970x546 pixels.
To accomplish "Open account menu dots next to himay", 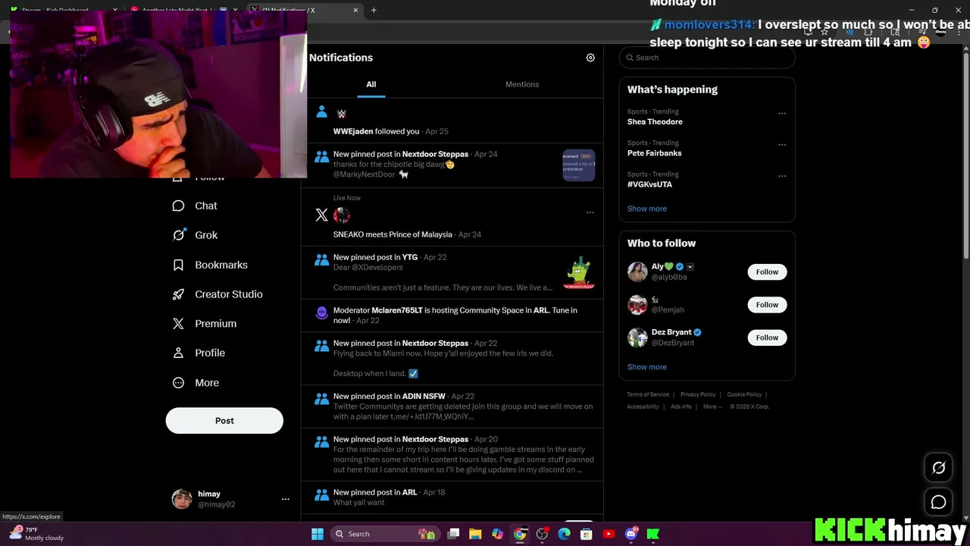I will pyautogui.click(x=286, y=499).
